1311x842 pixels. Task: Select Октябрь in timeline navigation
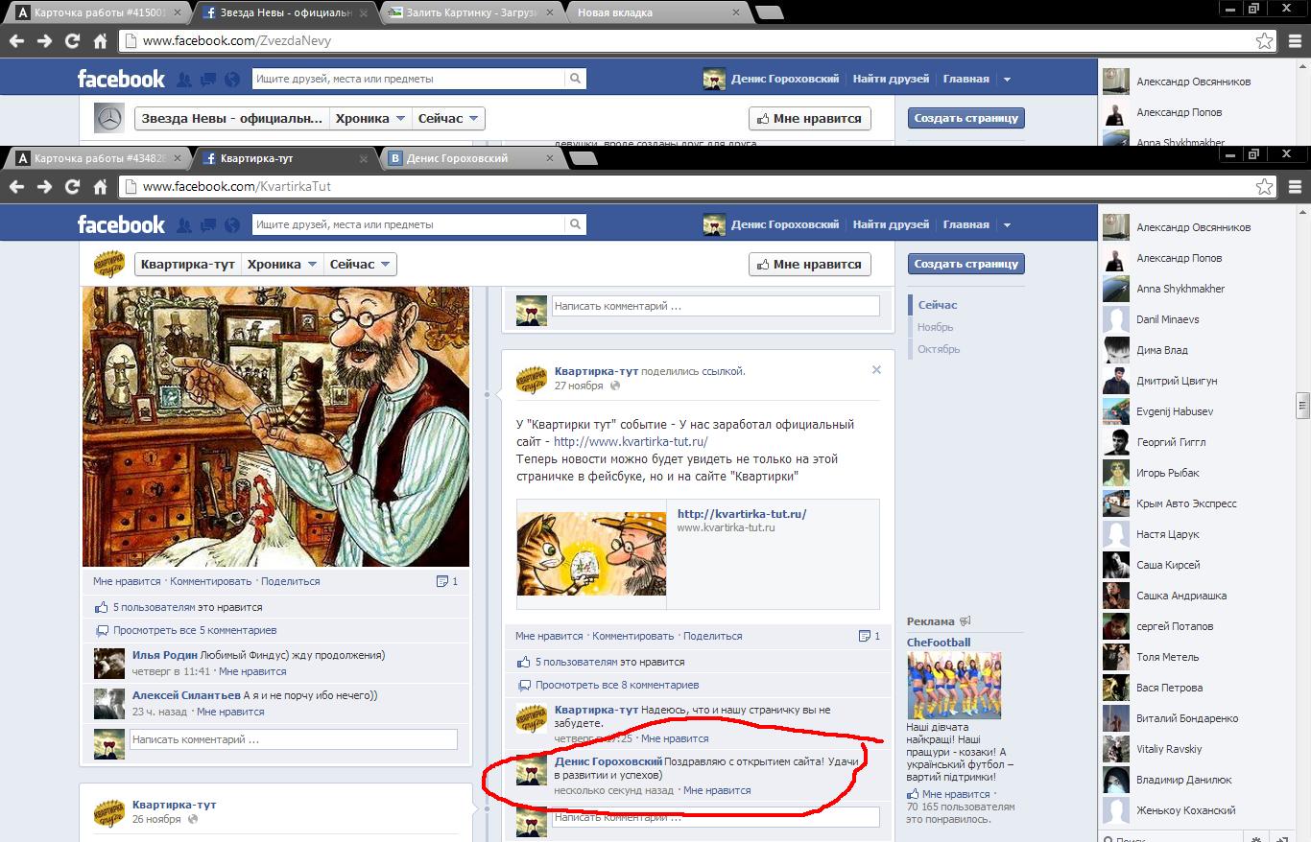pyautogui.click(x=939, y=349)
